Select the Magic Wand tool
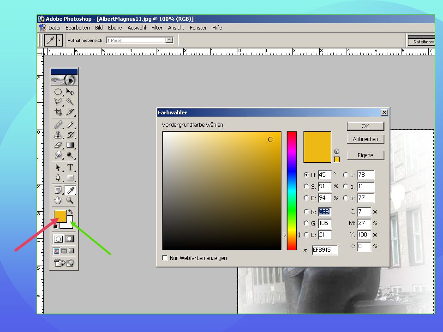The width and height of the screenshot is (443, 332). point(70,101)
